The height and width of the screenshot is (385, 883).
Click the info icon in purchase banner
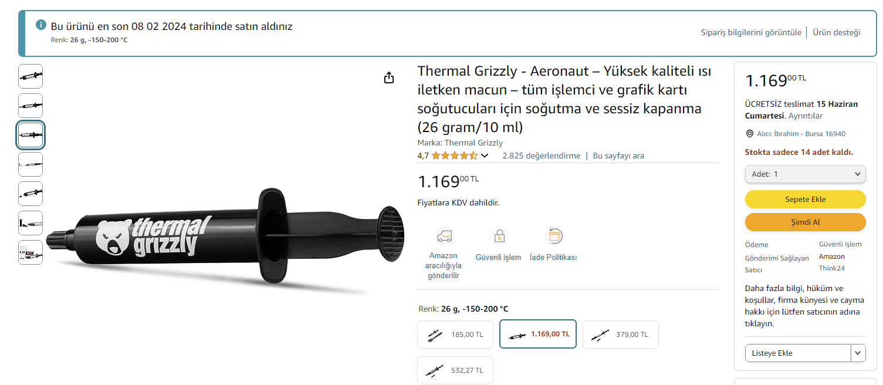tap(41, 25)
